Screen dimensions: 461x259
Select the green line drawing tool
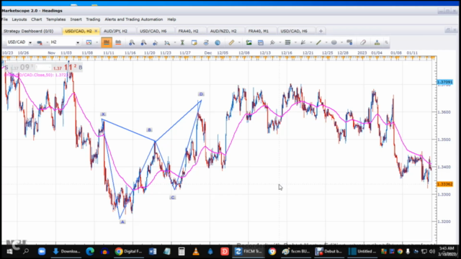pos(318,42)
